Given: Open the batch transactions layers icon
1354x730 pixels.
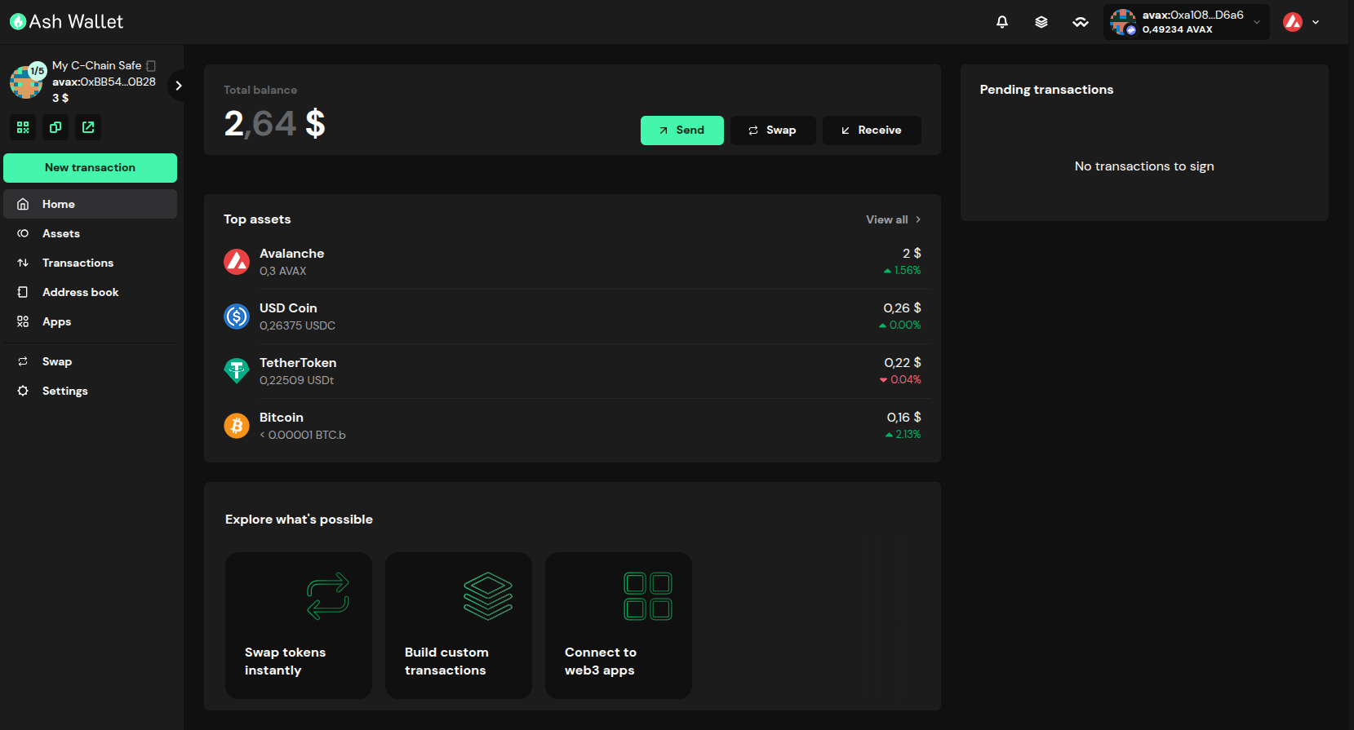Looking at the screenshot, I should [x=1041, y=22].
